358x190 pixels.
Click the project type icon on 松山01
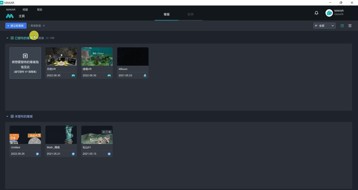(x=109, y=154)
